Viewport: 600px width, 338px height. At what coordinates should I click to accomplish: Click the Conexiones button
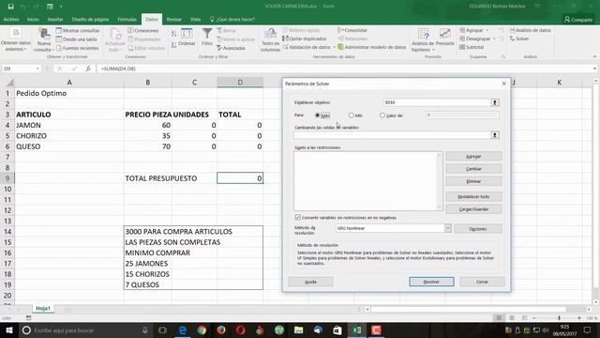tap(143, 30)
